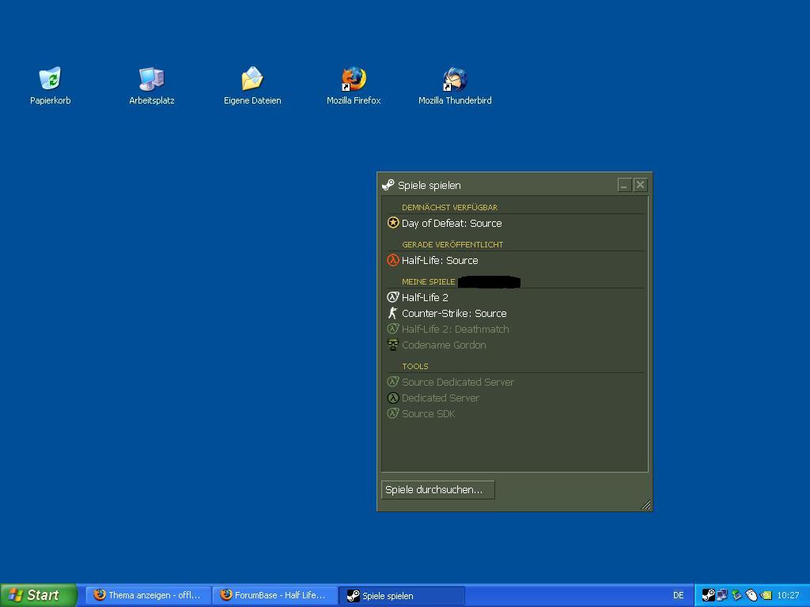Click the Spiele durchsuchen... button

tap(437, 490)
